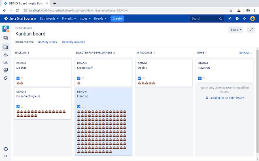Open the DEMO Board breadcrumb

tap(23, 28)
